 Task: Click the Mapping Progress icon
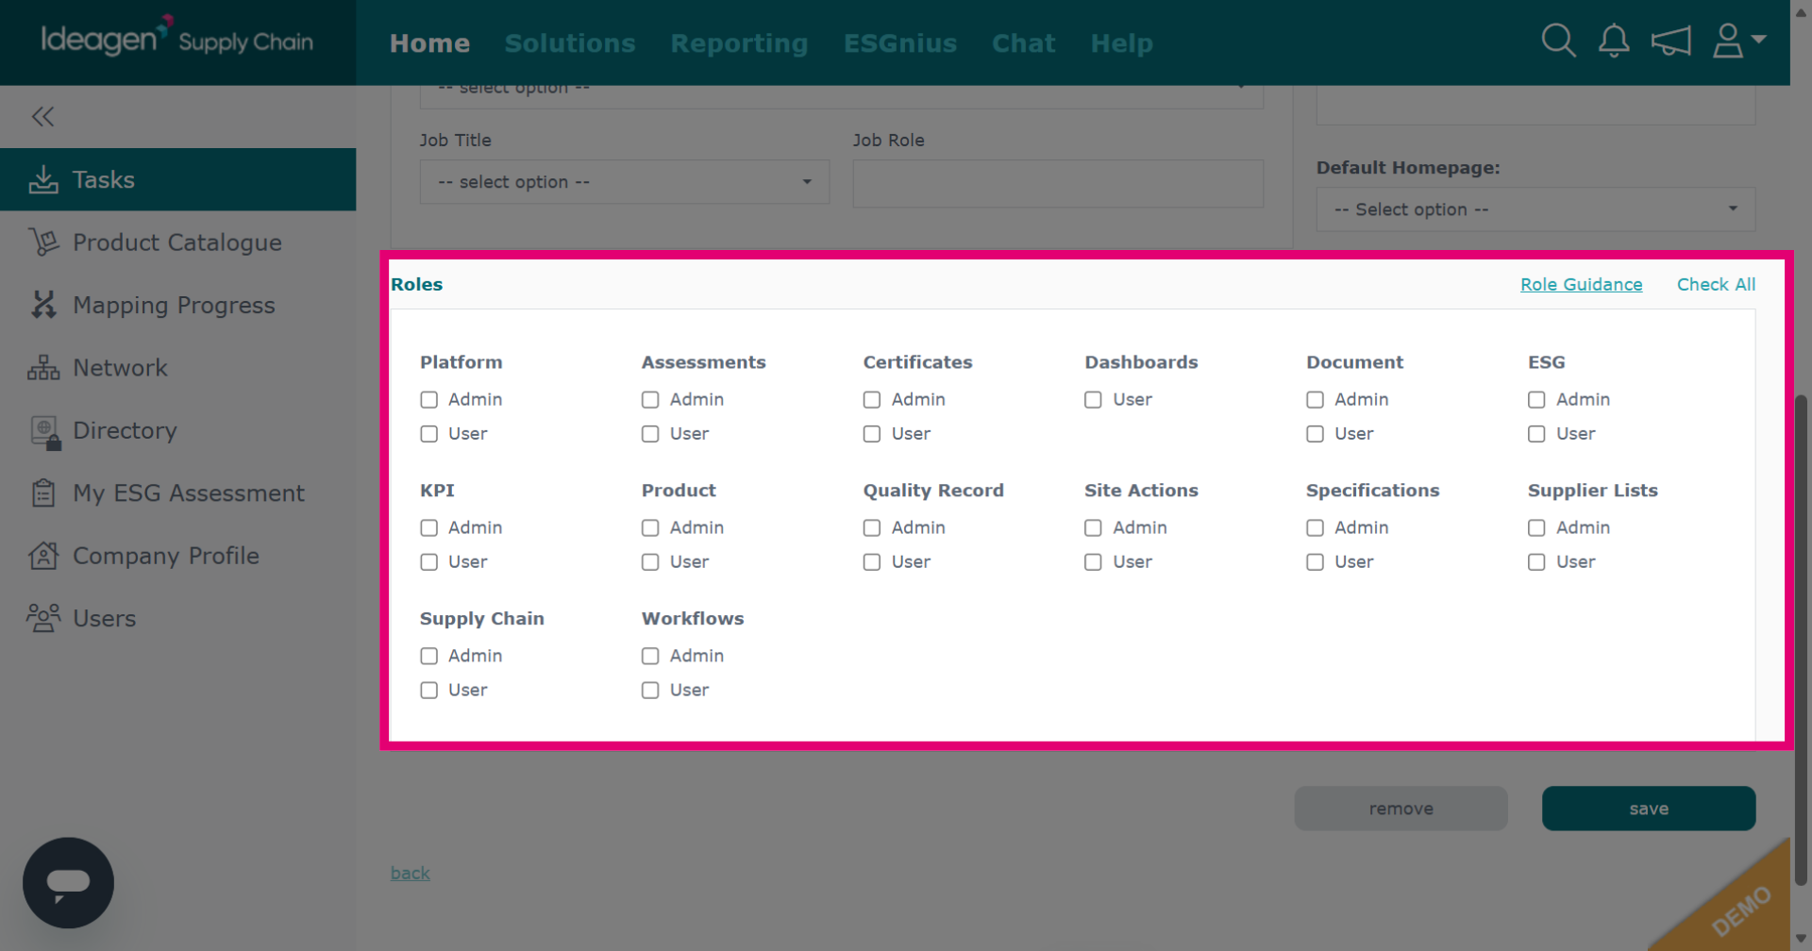(x=43, y=305)
